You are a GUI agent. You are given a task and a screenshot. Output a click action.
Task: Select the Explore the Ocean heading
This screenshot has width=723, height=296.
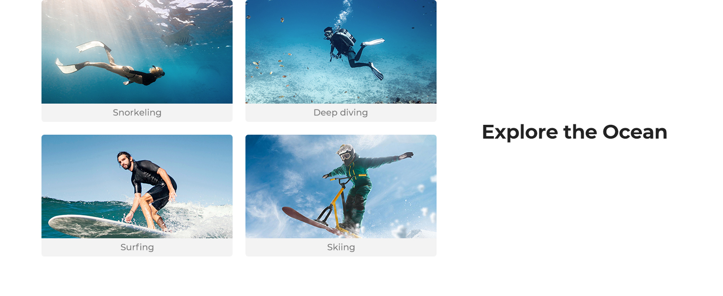(574, 132)
